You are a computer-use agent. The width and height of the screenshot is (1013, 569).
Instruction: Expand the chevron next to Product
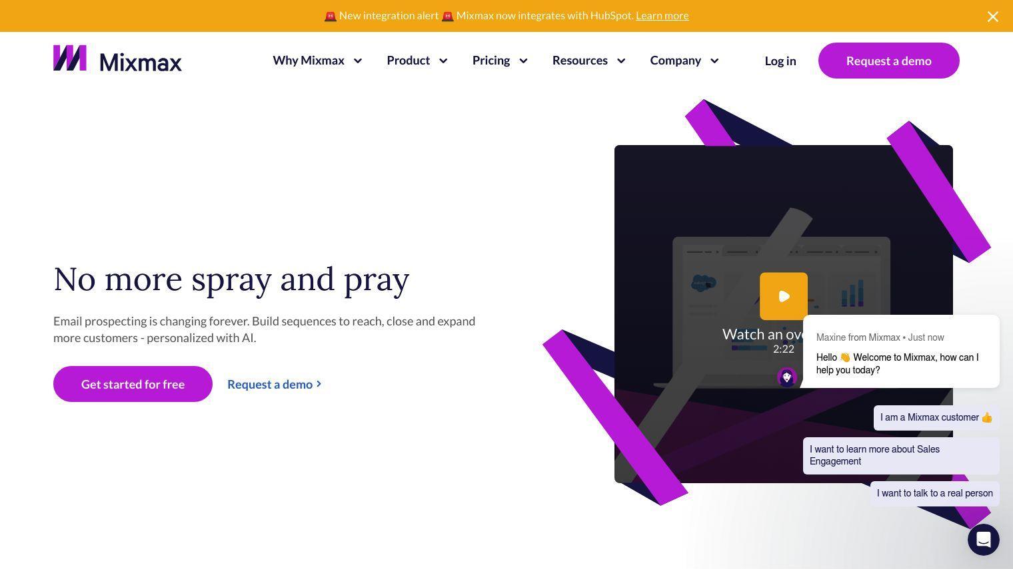click(443, 61)
